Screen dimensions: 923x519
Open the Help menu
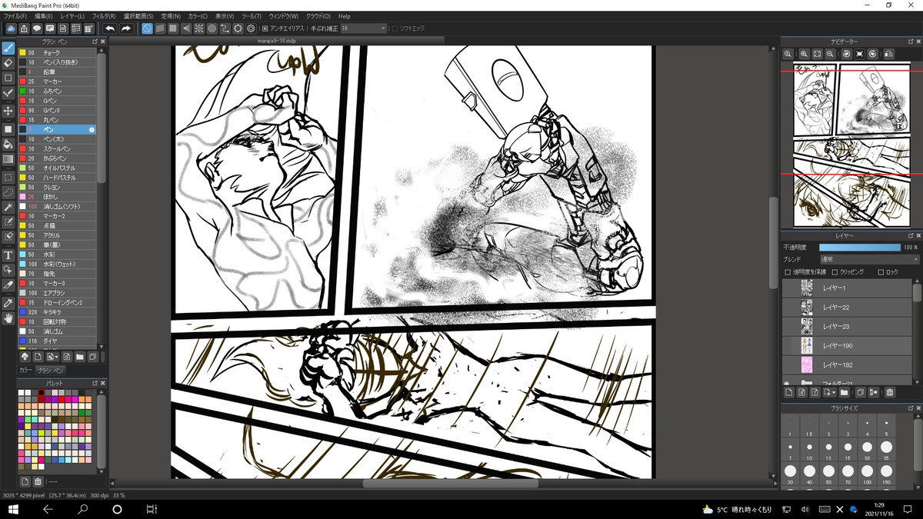pos(345,15)
